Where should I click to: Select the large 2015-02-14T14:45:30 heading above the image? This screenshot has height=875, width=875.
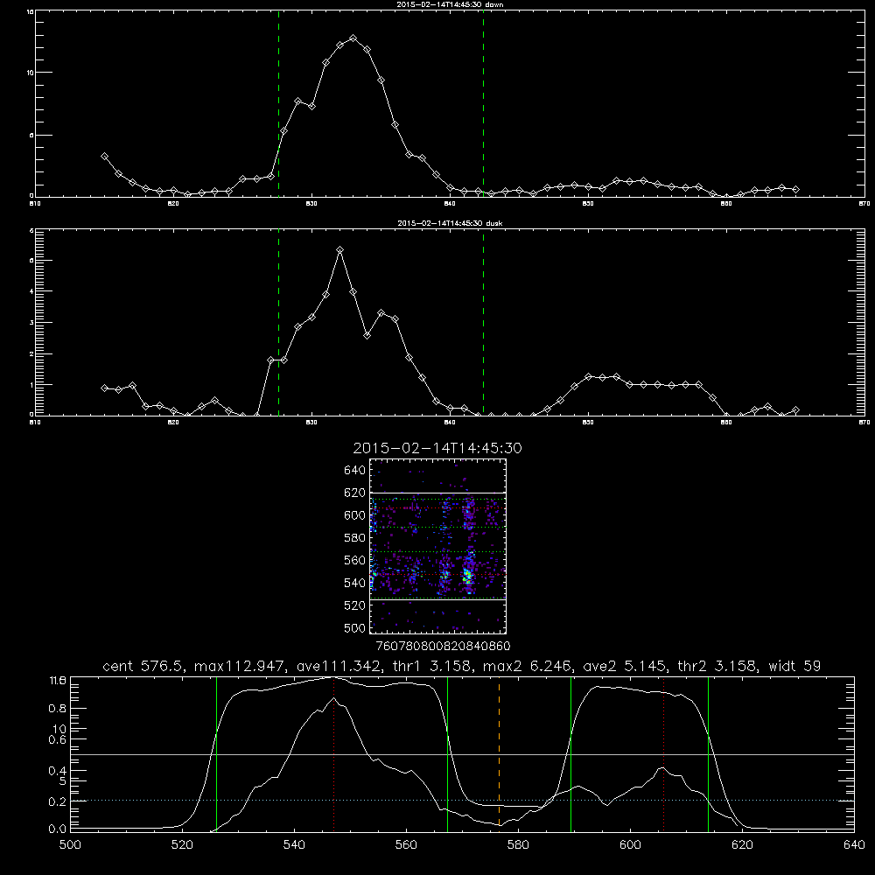pyautogui.click(x=437, y=448)
